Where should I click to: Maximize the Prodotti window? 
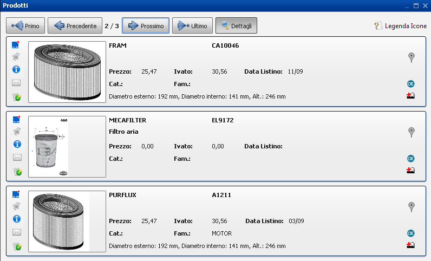416,5
